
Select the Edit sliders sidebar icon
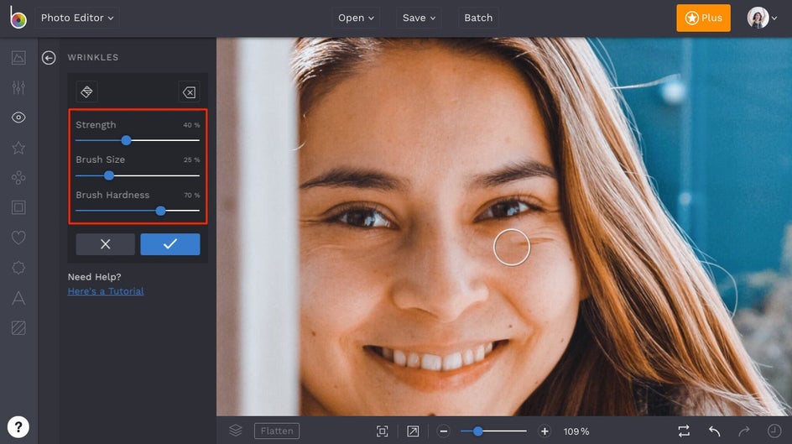18,88
